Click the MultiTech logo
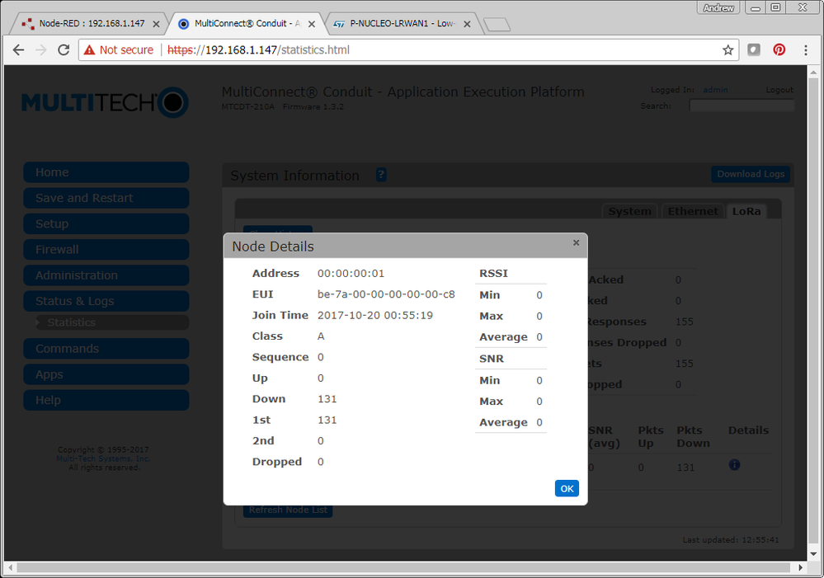Screen dimensions: 824x578 (x=105, y=102)
